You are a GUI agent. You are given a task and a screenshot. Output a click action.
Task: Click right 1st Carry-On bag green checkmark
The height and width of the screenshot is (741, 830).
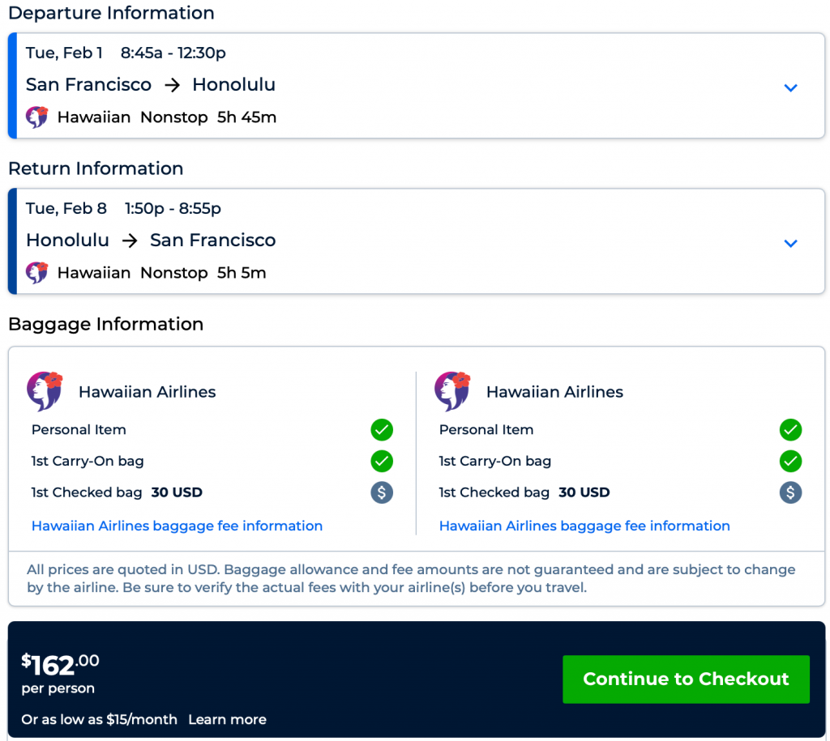tap(790, 462)
